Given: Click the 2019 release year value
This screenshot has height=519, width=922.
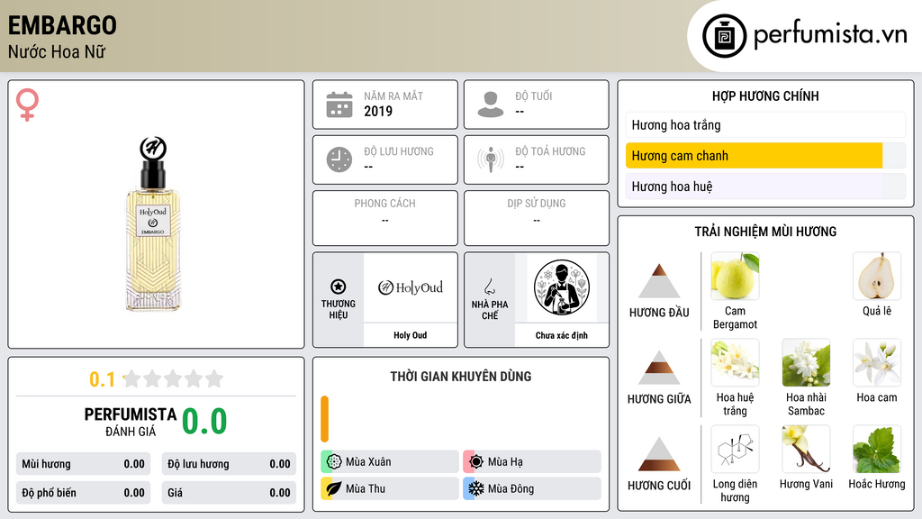Looking at the screenshot, I should [378, 111].
